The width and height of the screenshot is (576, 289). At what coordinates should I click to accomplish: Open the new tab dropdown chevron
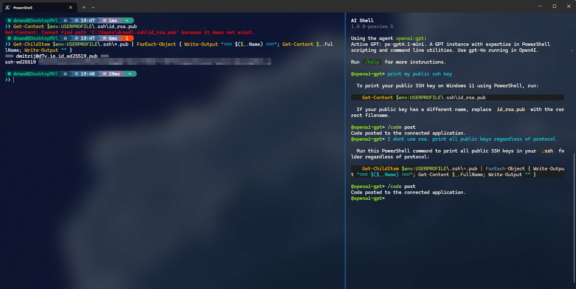[93, 7]
